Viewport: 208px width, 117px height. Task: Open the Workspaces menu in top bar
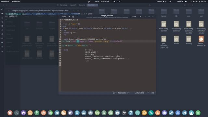tap(5, 1)
